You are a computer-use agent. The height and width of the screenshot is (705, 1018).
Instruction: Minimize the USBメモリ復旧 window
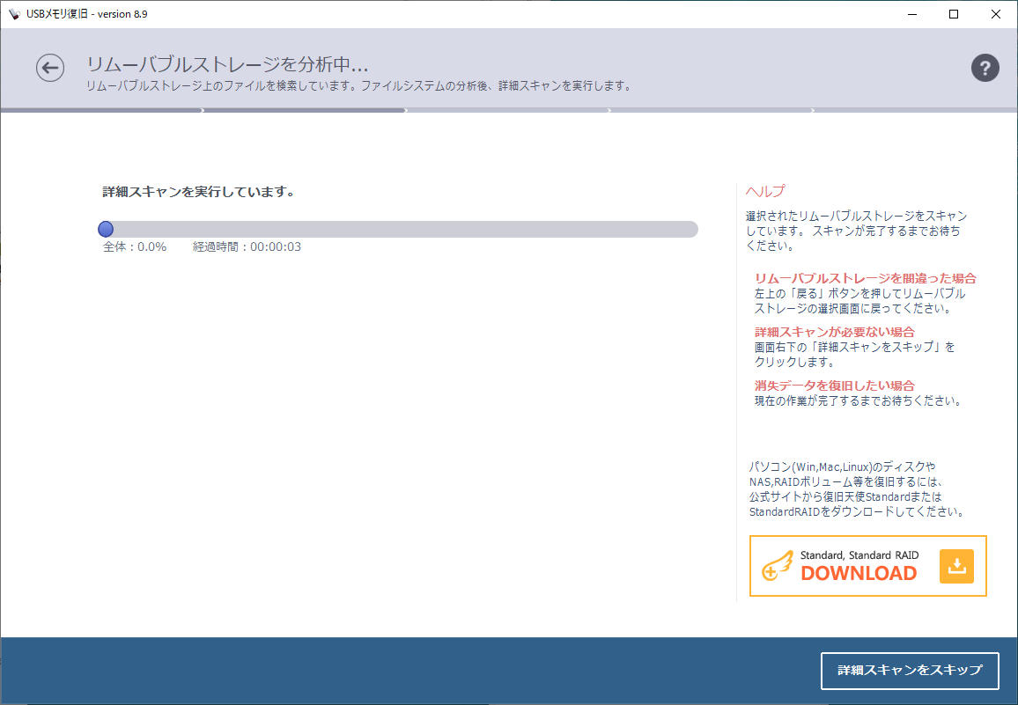coord(912,13)
